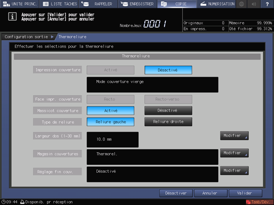Click the Impression couverture label
Viewport: 274px width, 205px height.
[x=57, y=70]
